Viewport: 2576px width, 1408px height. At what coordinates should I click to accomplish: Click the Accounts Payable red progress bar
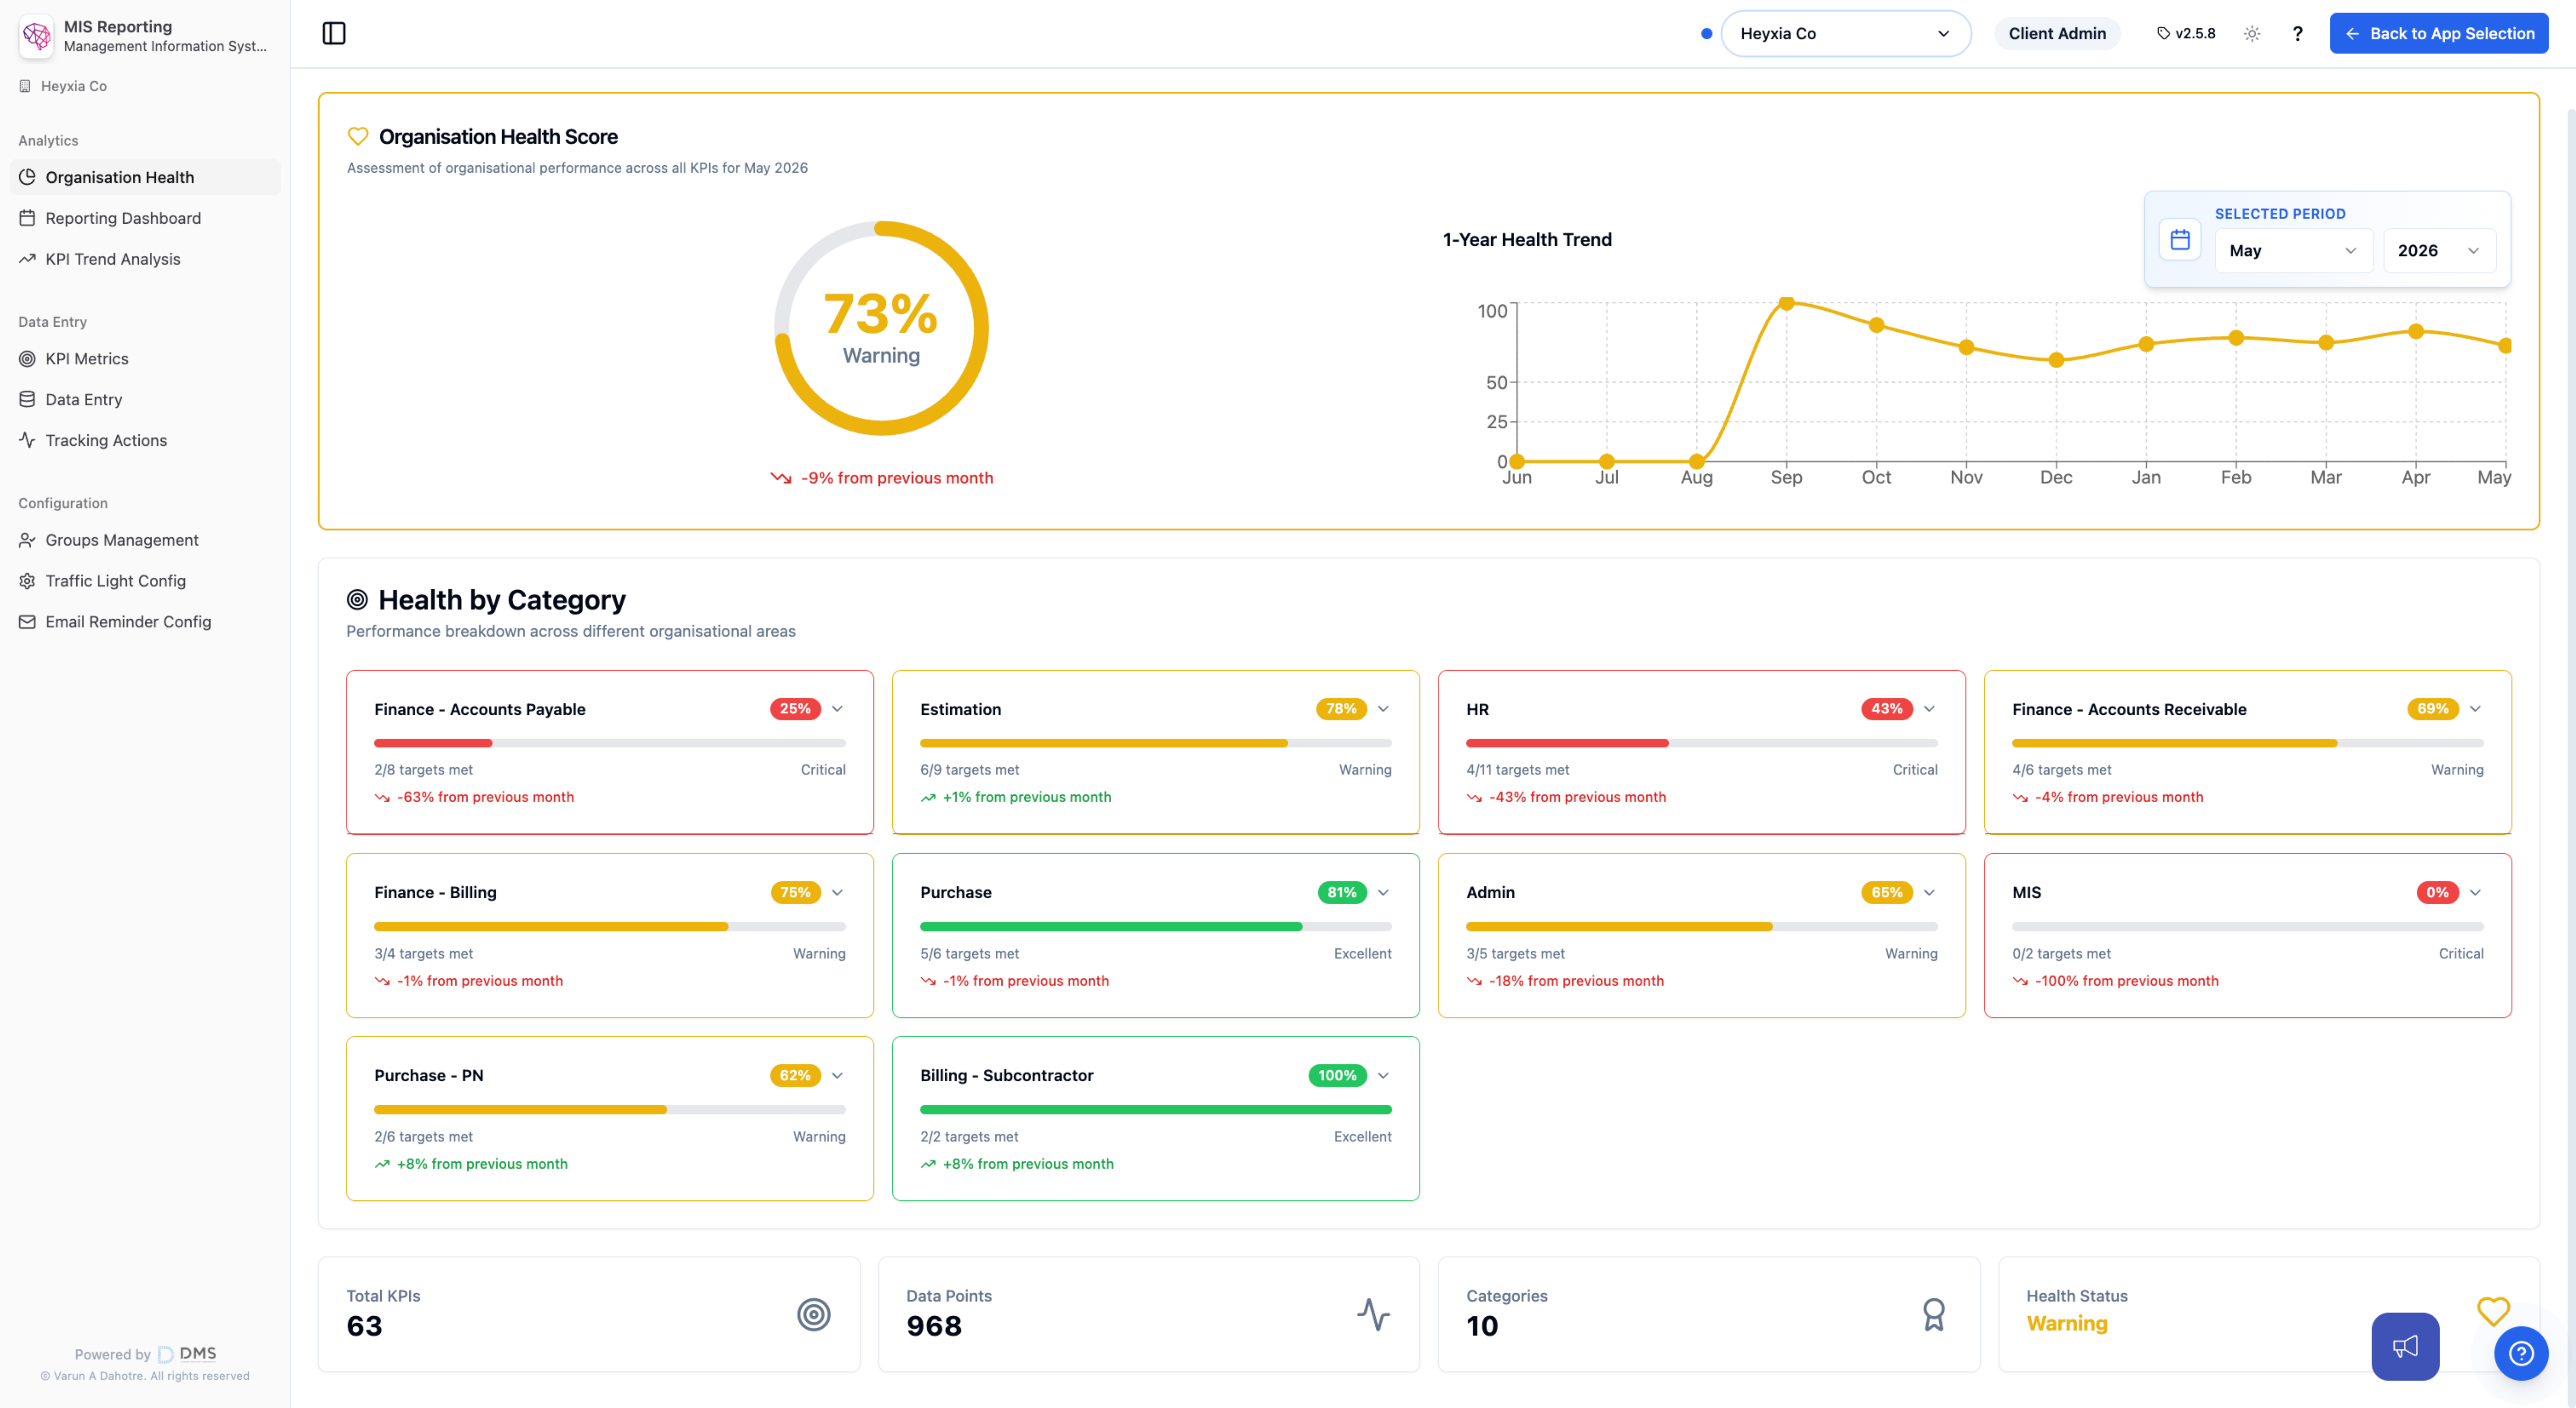click(433, 743)
